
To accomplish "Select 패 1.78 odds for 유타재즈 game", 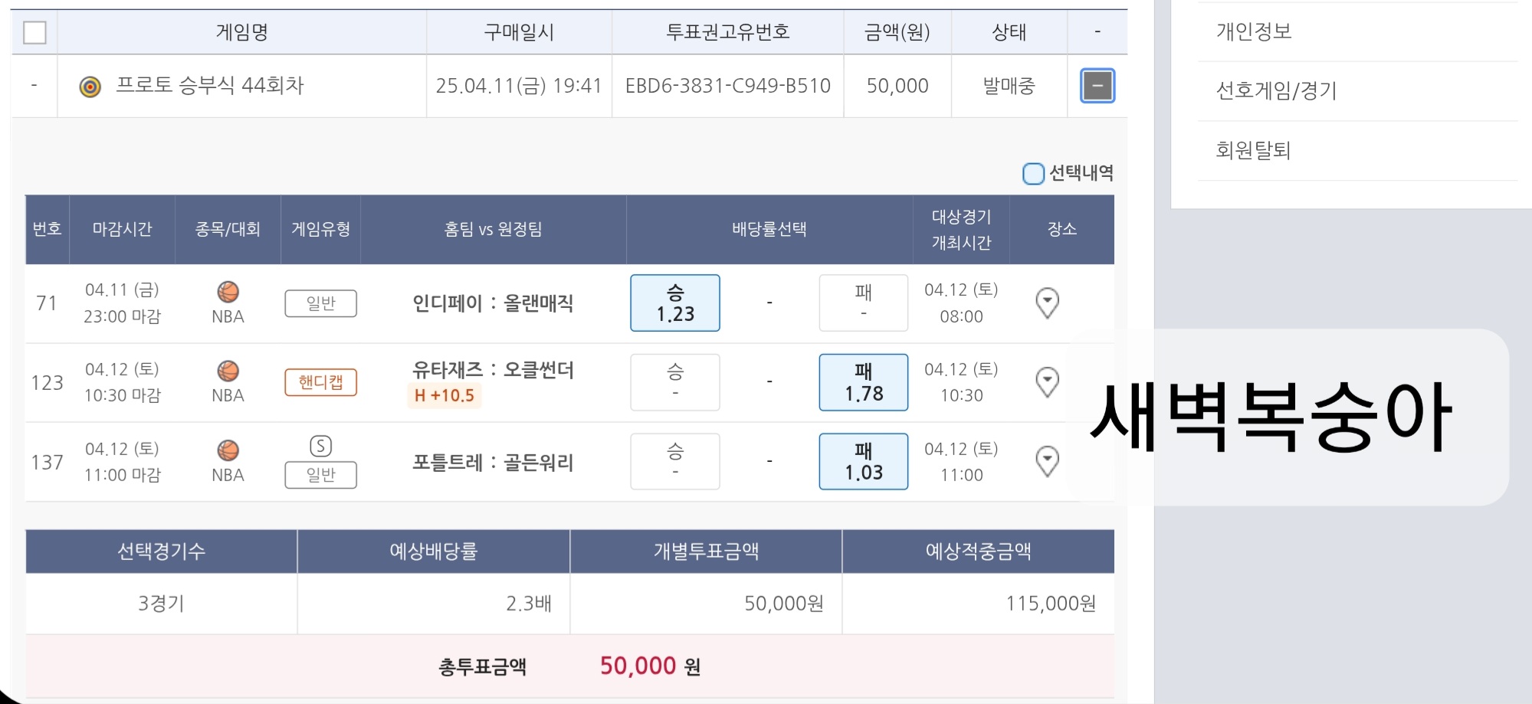I will click(x=863, y=382).
